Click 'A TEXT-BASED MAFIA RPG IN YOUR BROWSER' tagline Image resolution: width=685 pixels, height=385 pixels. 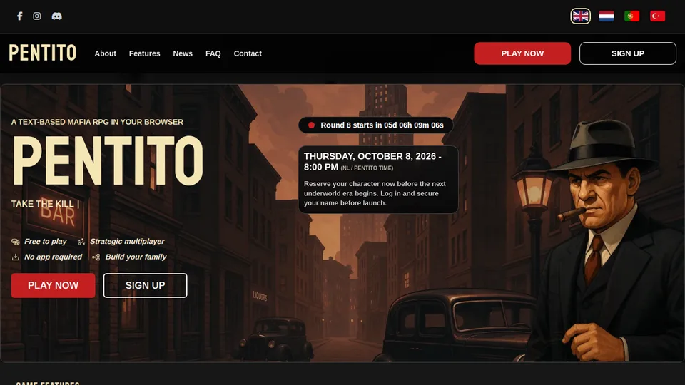97,122
